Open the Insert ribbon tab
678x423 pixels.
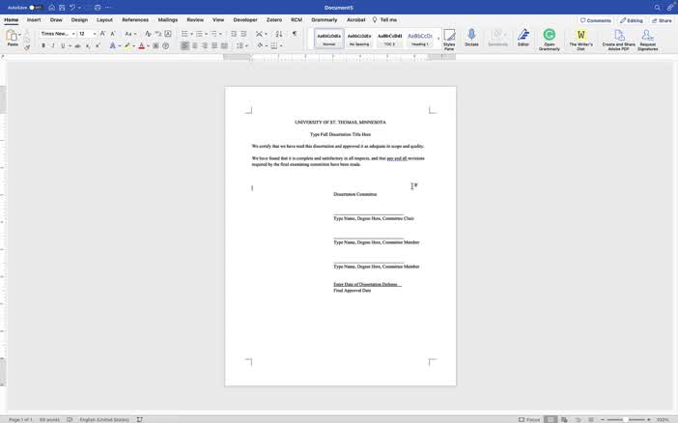click(x=34, y=20)
